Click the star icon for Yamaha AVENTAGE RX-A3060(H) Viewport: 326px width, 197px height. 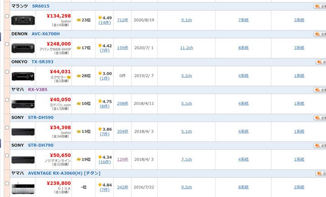(x=100, y=185)
